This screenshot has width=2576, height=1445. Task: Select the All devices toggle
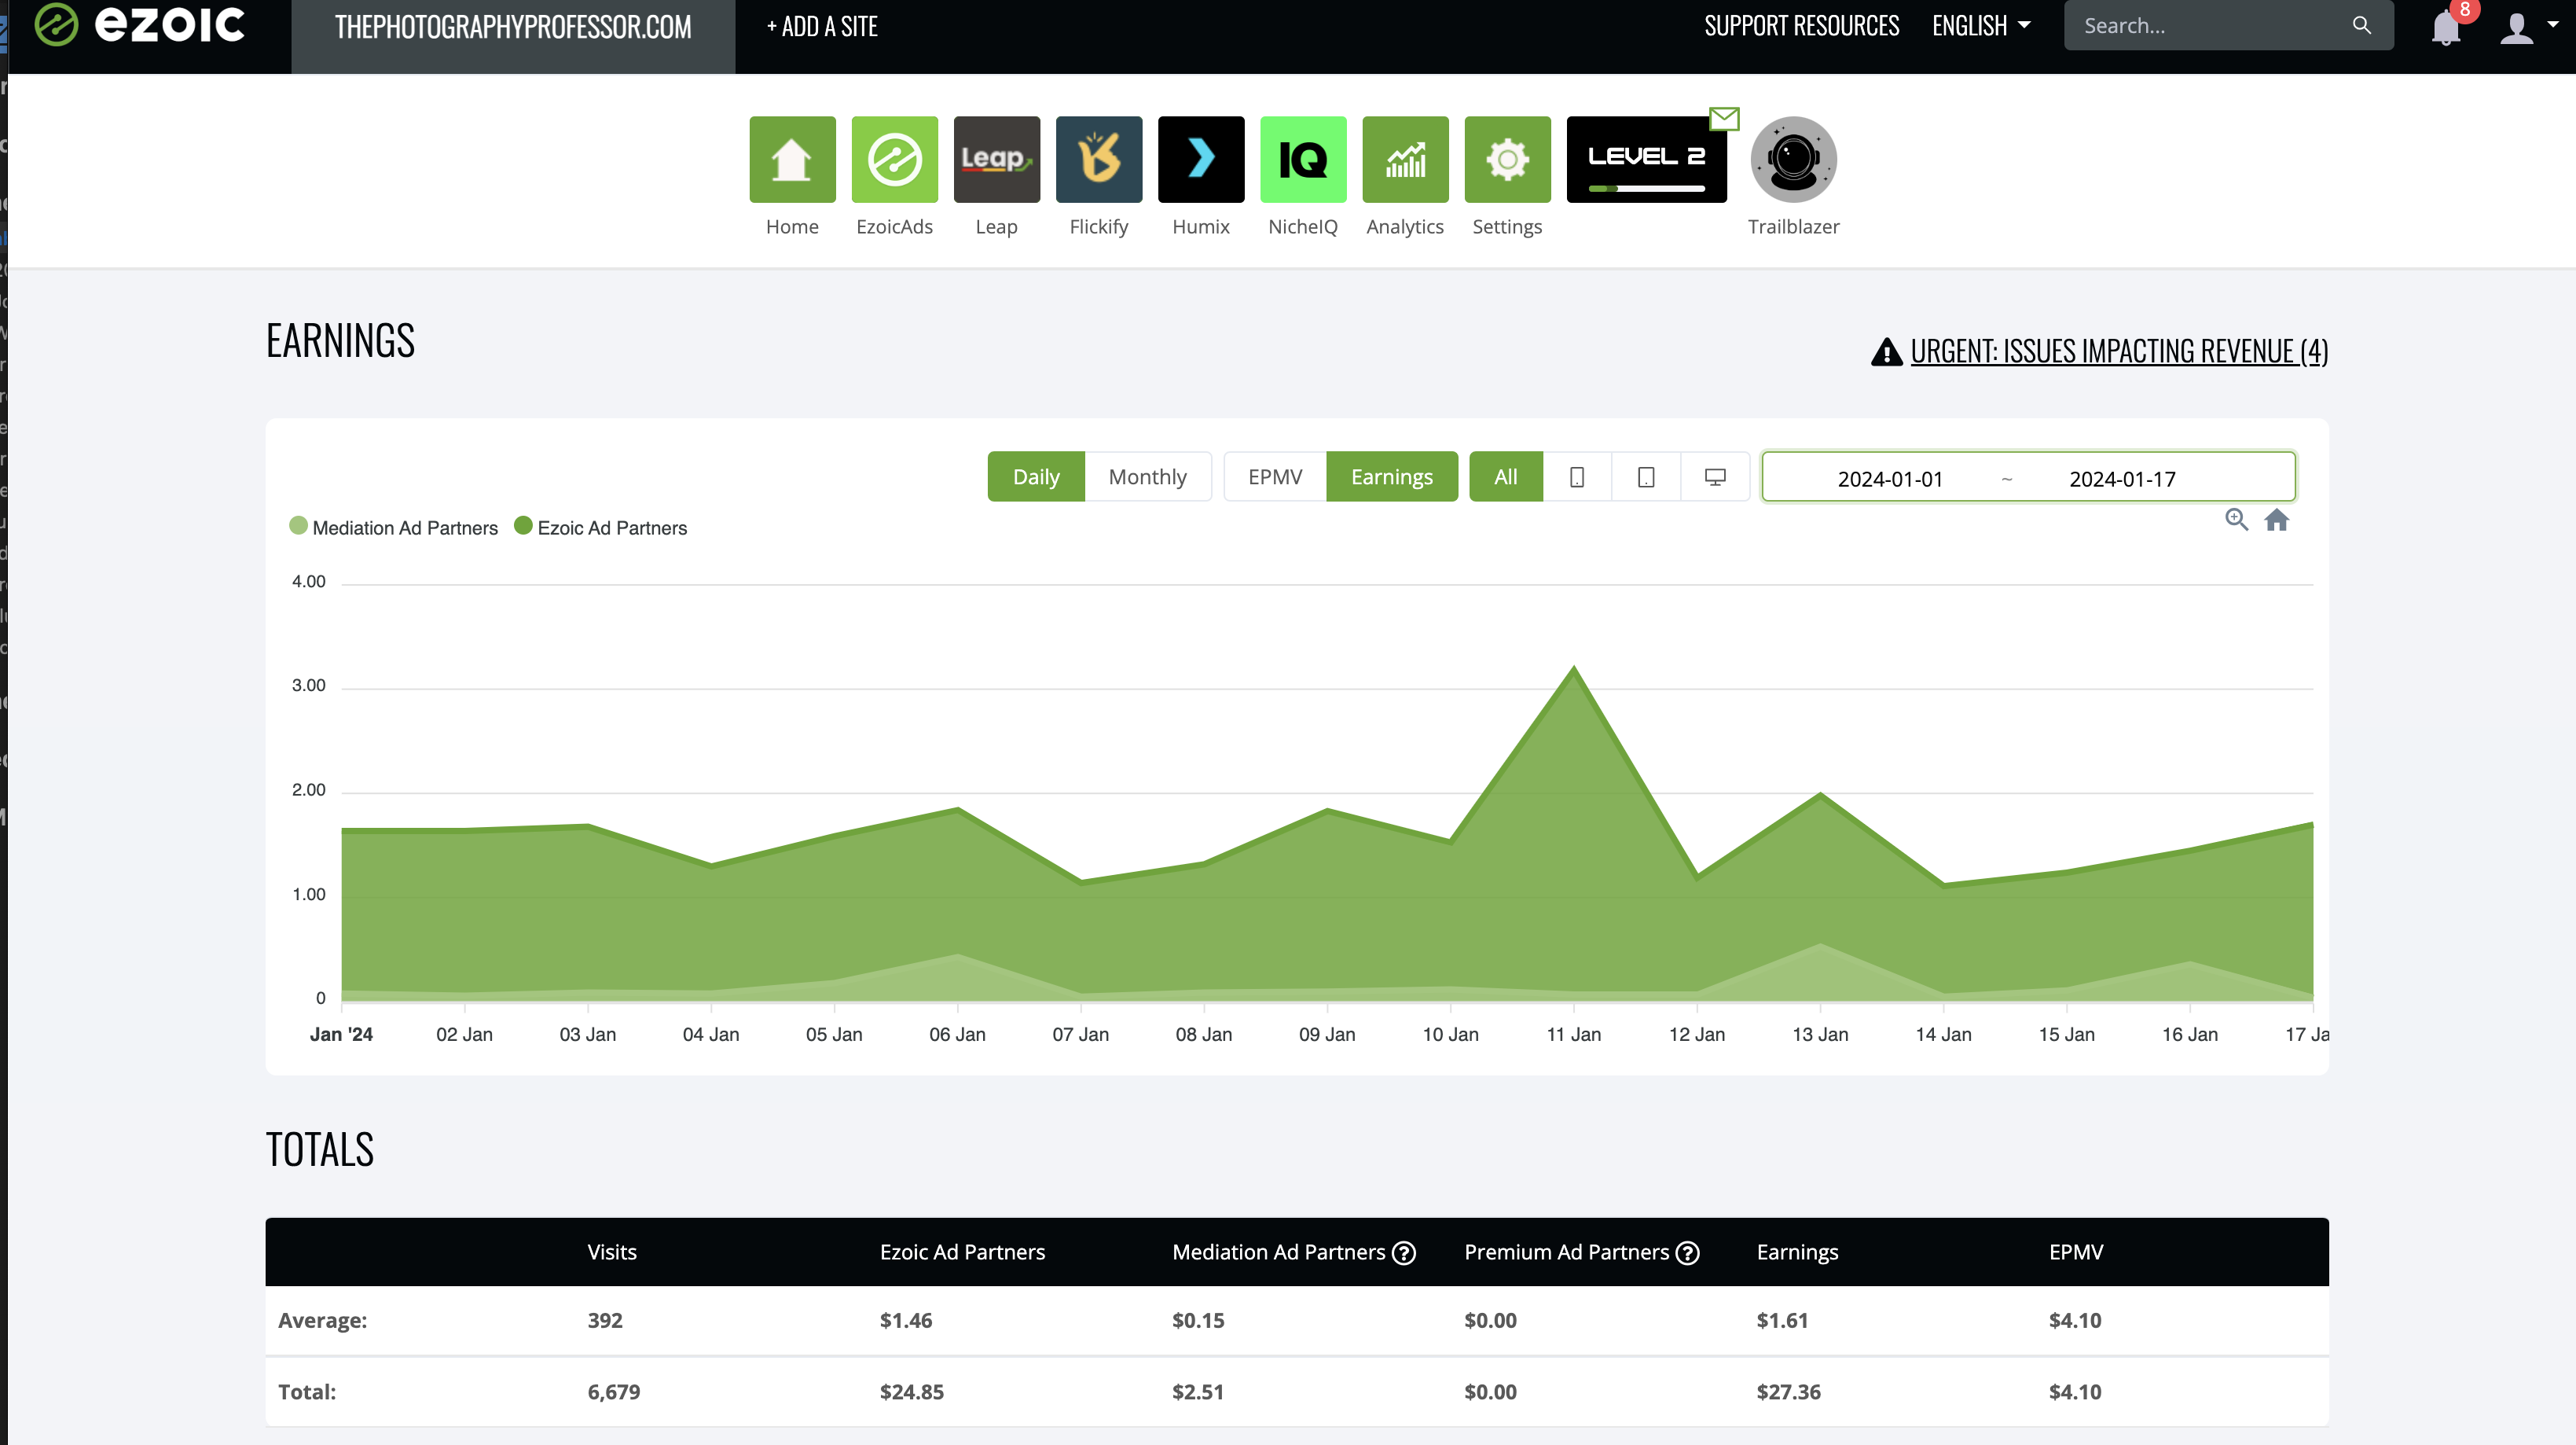click(1505, 476)
